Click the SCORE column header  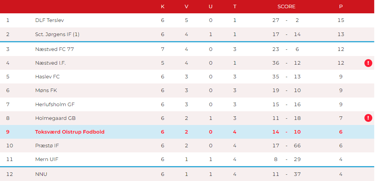point(287,7)
